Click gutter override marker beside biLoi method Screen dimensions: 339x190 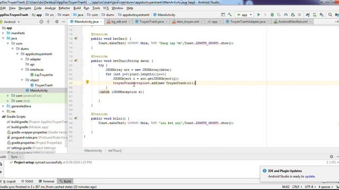76,118
